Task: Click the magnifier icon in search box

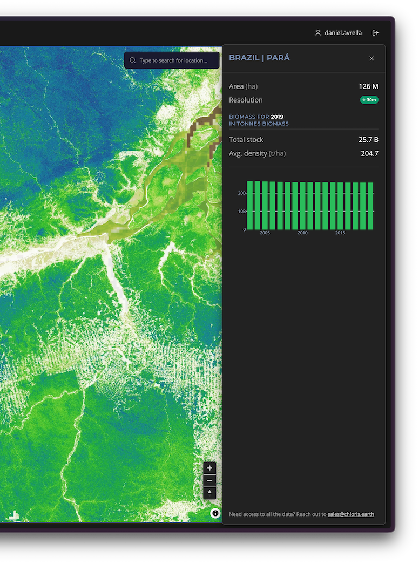Action: 133,60
